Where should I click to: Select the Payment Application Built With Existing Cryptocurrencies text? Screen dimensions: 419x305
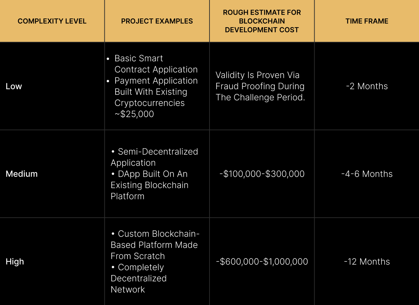[156, 92]
